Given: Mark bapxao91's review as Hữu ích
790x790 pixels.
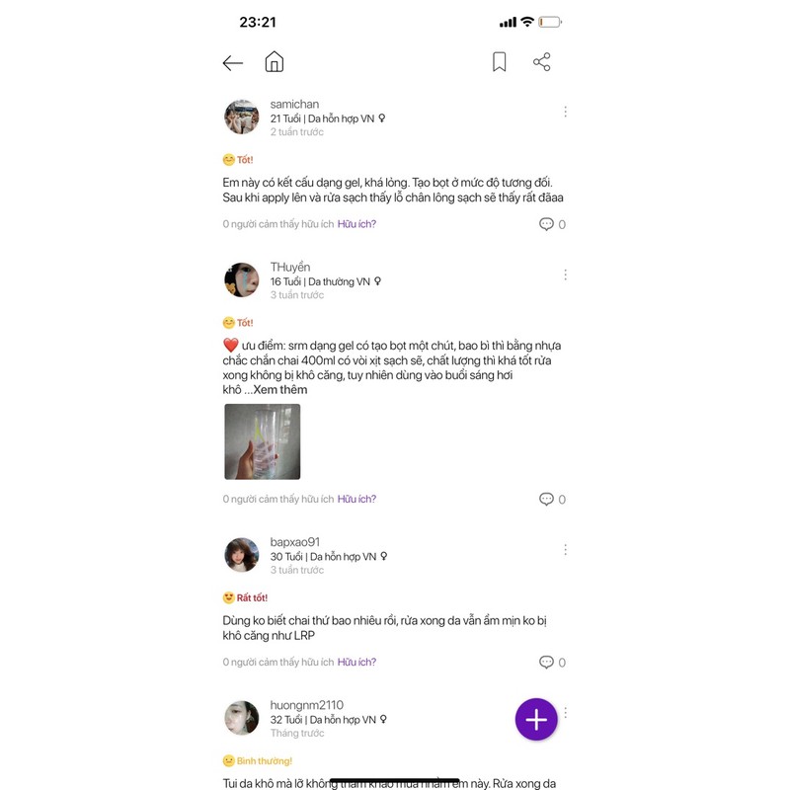Looking at the screenshot, I should click(x=356, y=662).
